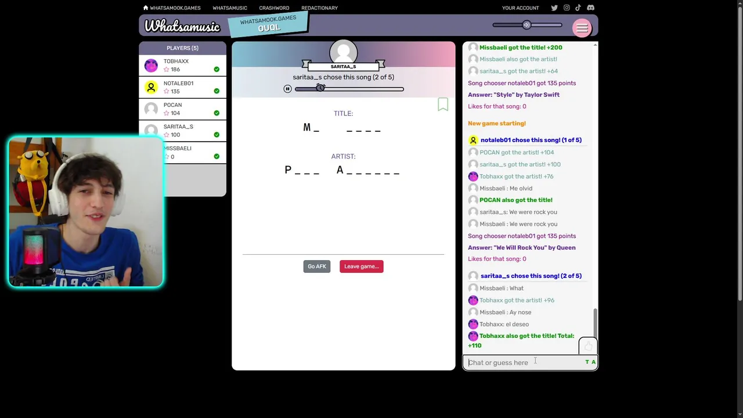Click the star icon by Missbaeli's score
This screenshot has width=743, height=418.
(167, 157)
